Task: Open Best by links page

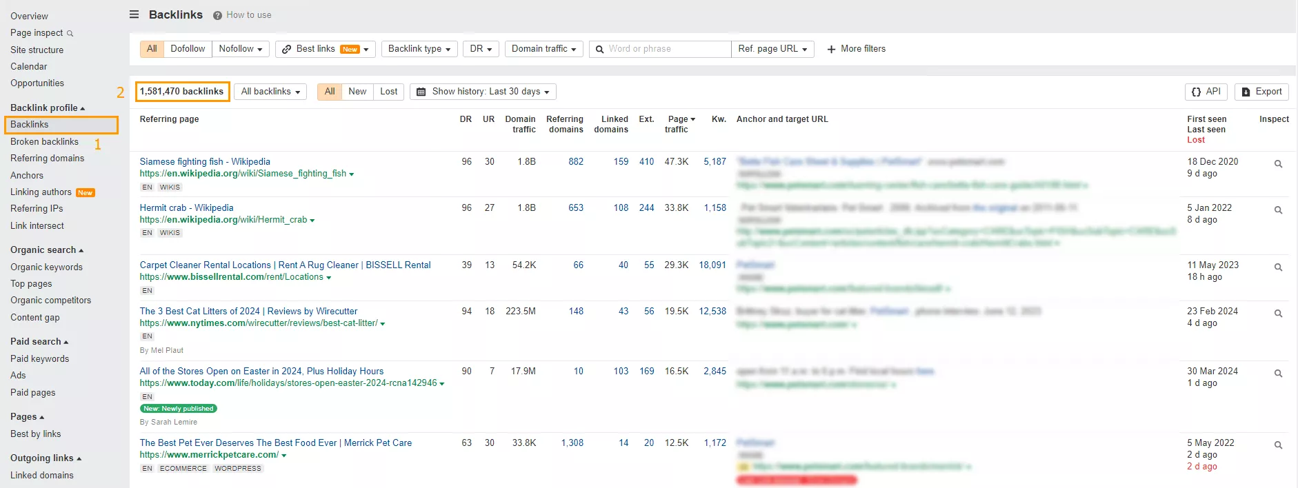Action: coord(36,434)
